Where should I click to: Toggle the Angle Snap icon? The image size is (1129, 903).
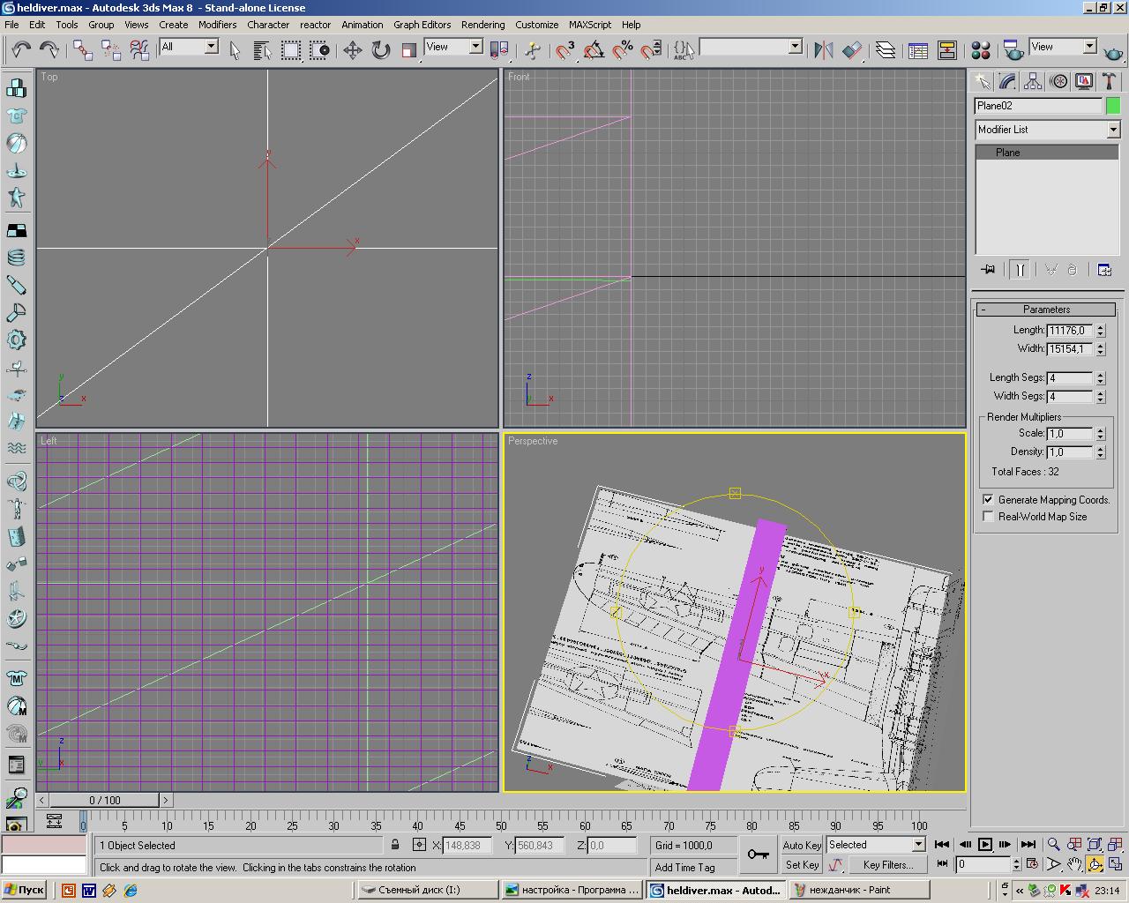click(594, 50)
